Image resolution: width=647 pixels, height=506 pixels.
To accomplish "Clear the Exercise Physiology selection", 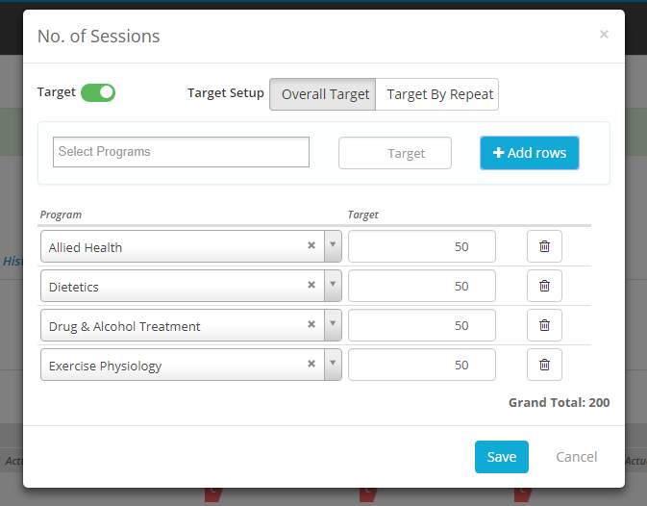I will 311,365.
